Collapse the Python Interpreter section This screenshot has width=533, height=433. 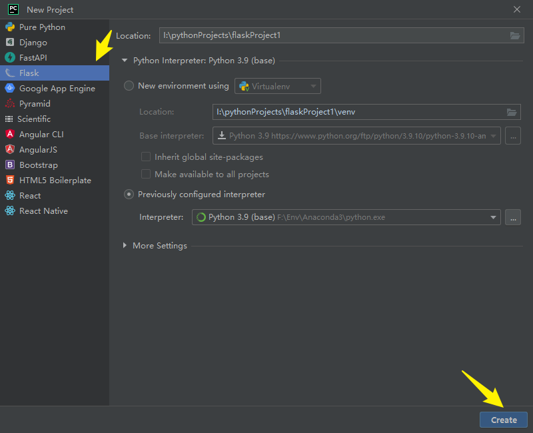[x=125, y=61]
